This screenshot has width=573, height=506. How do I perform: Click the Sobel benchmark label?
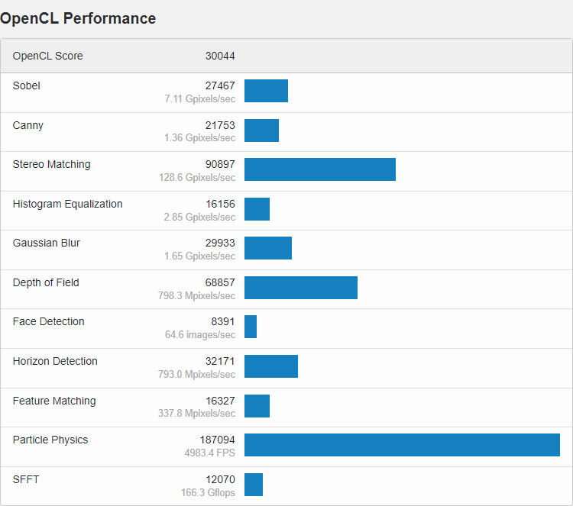(27, 85)
